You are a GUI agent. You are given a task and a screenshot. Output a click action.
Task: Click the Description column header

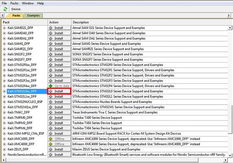[x=152, y=22]
